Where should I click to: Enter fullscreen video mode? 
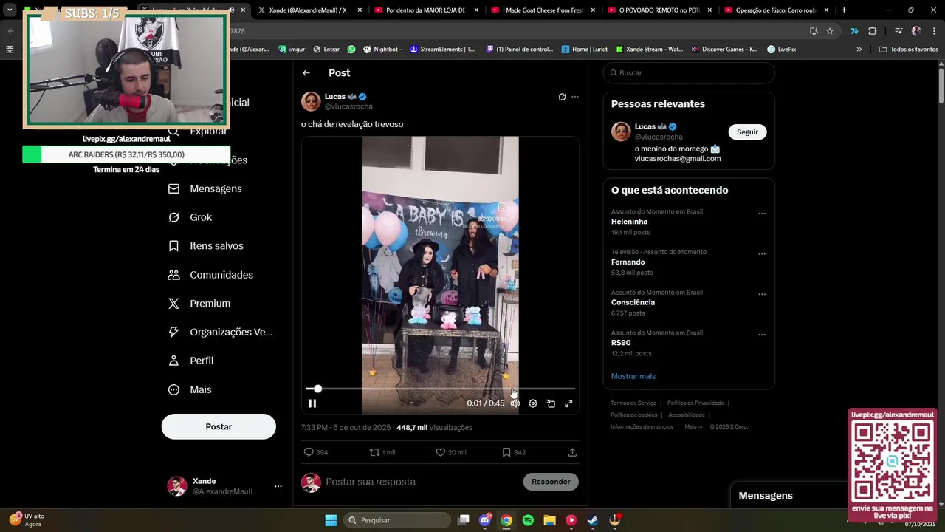pyautogui.click(x=568, y=403)
